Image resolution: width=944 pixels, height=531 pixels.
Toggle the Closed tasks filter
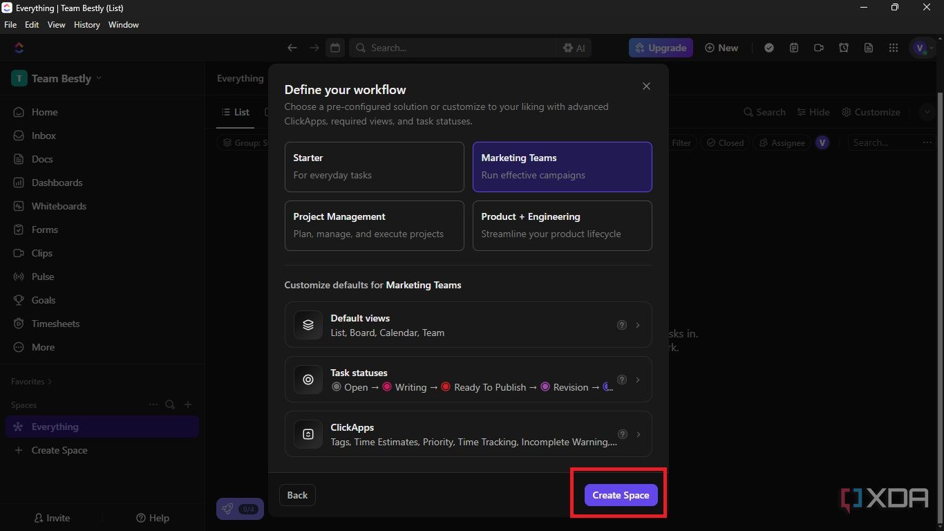click(725, 142)
